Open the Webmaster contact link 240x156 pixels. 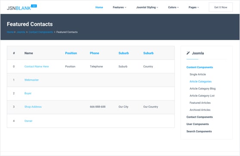tap(31, 80)
